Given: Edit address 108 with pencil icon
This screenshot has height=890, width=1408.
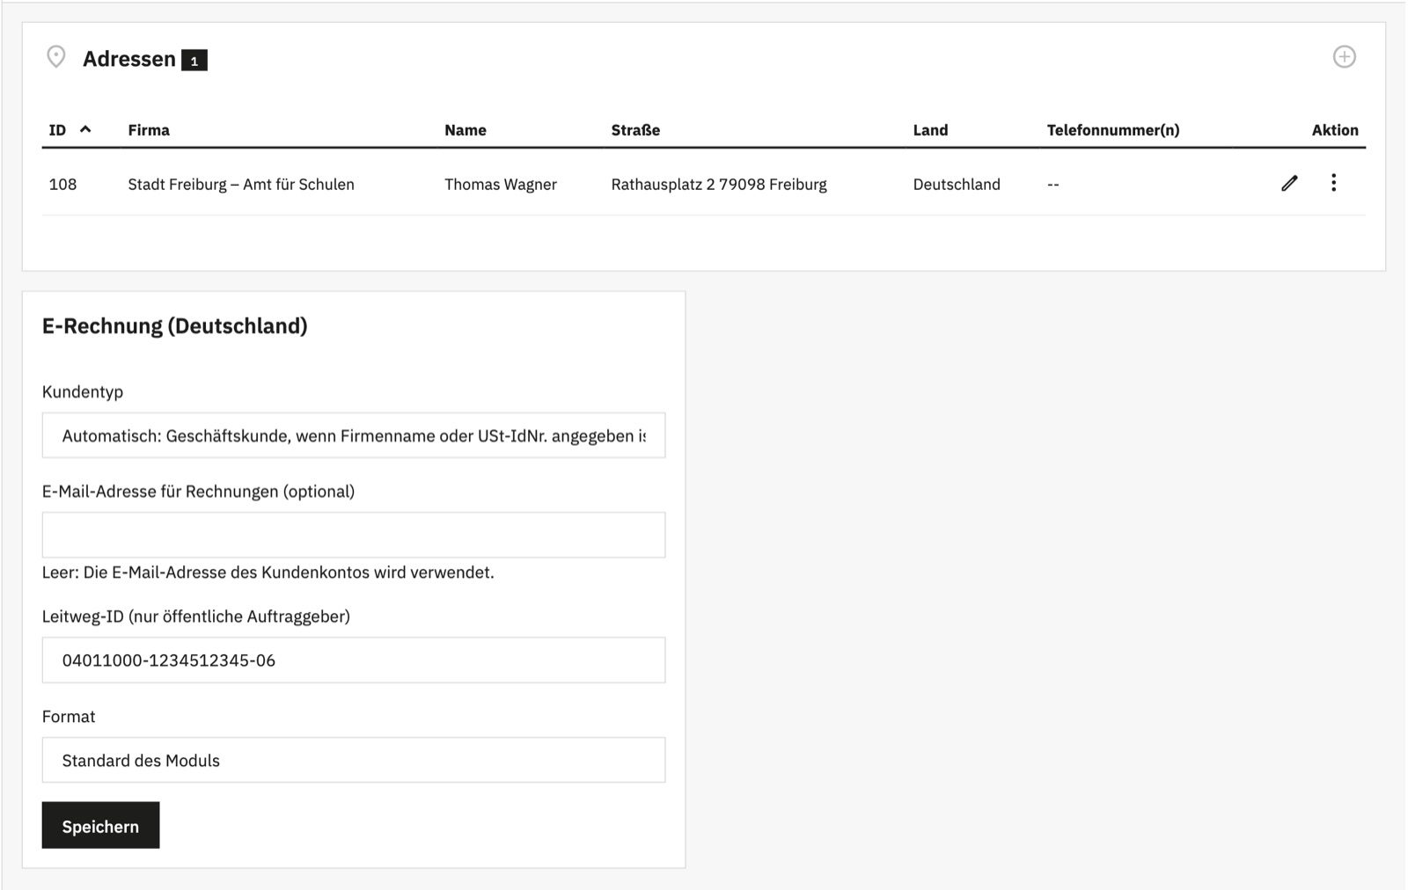Looking at the screenshot, I should tap(1289, 183).
